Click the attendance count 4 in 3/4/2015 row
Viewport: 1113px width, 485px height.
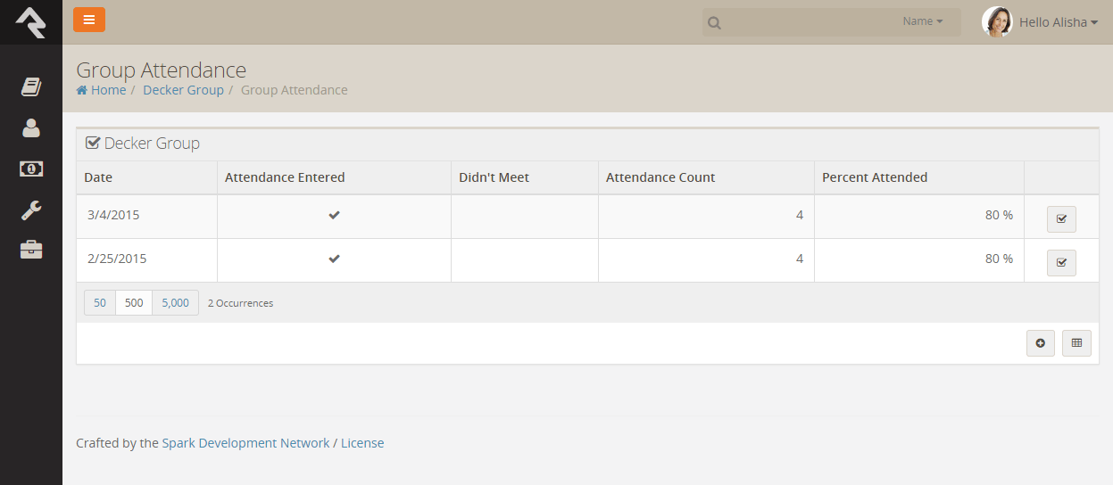(800, 215)
